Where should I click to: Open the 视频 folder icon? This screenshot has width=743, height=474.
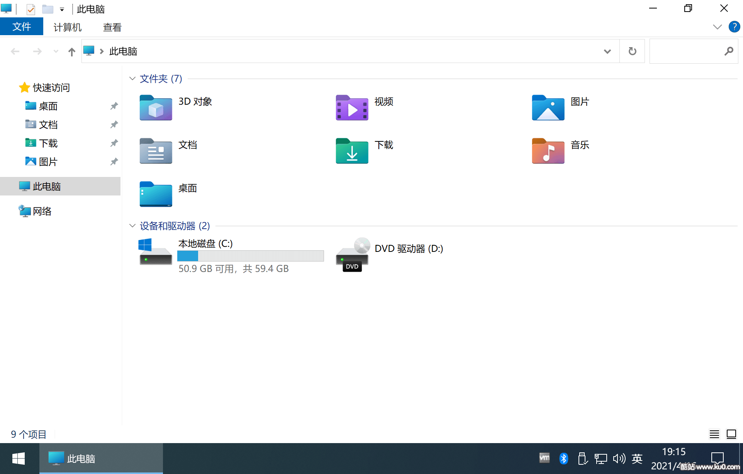click(352, 108)
